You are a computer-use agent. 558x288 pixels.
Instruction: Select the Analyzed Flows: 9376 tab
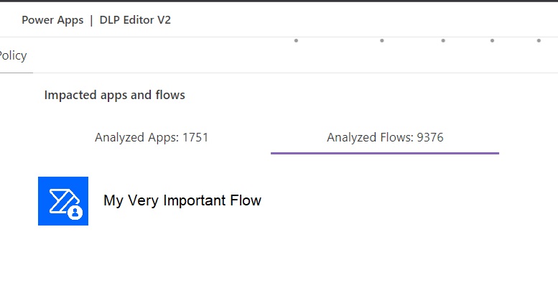pos(385,137)
